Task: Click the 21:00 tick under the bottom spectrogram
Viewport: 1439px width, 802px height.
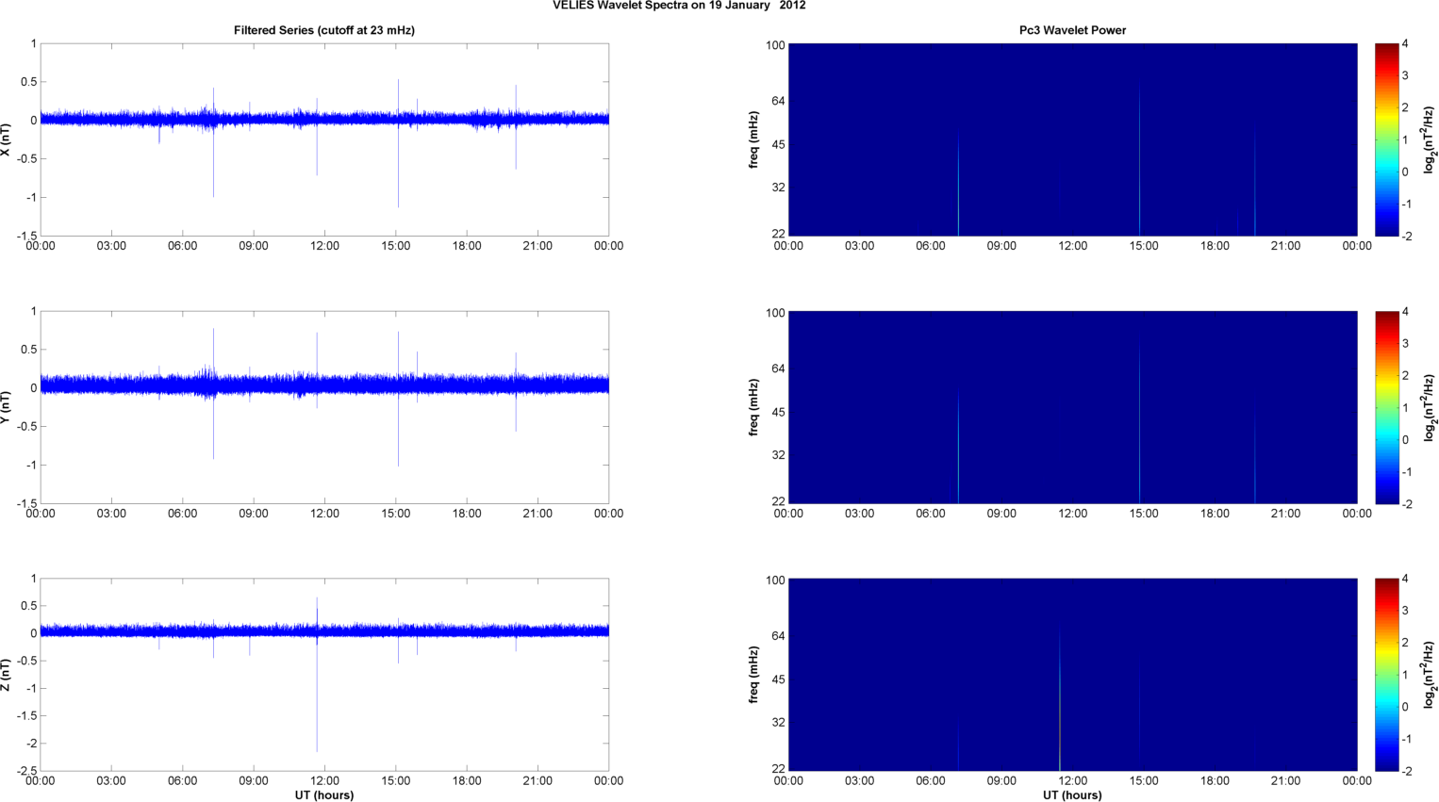Action: (1286, 780)
